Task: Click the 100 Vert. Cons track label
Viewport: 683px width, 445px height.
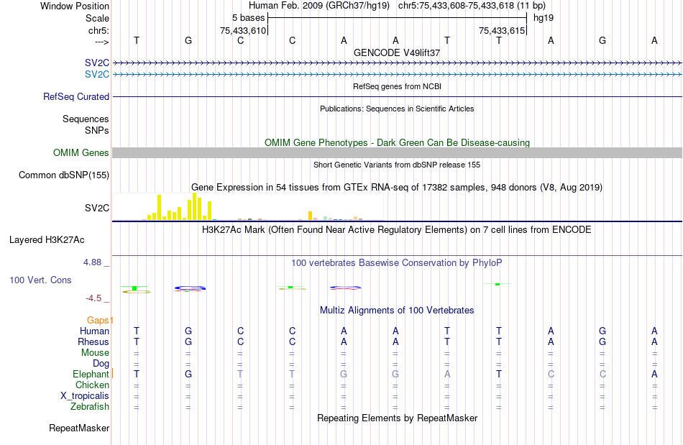Action: pos(40,280)
